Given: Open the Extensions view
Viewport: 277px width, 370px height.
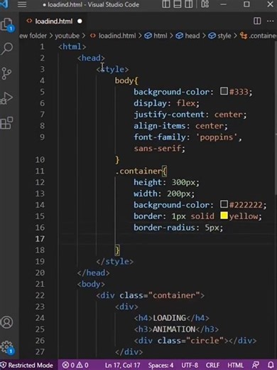Looking at the screenshot, I should [x=6, y=123].
